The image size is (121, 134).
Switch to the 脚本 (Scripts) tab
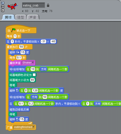[8, 17]
